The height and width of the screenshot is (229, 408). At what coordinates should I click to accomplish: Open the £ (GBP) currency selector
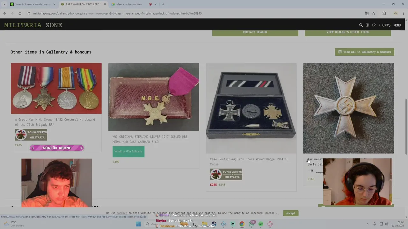(x=384, y=25)
